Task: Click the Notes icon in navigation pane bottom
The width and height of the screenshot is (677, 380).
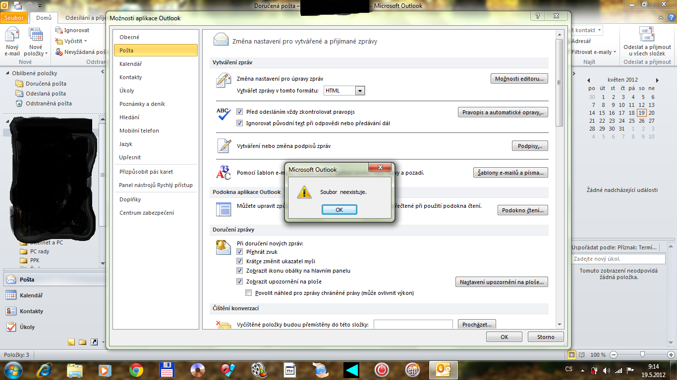Action: (x=71, y=342)
